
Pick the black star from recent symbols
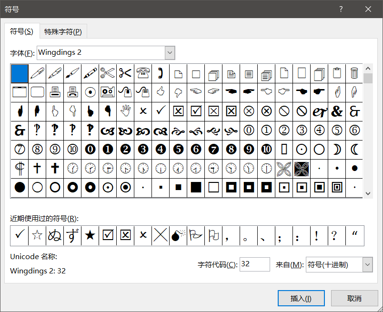90,235
